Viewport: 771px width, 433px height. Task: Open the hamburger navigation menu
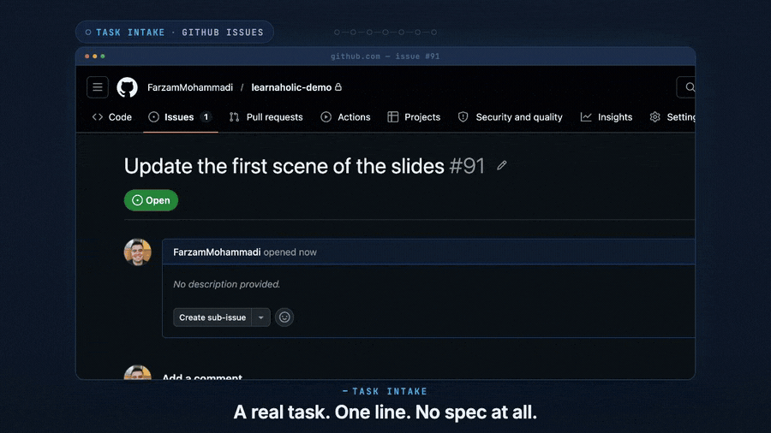click(x=98, y=87)
